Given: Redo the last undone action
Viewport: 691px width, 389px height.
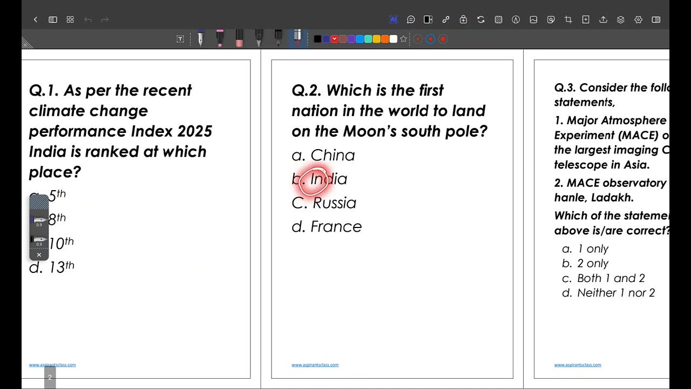Looking at the screenshot, I should pos(105,19).
